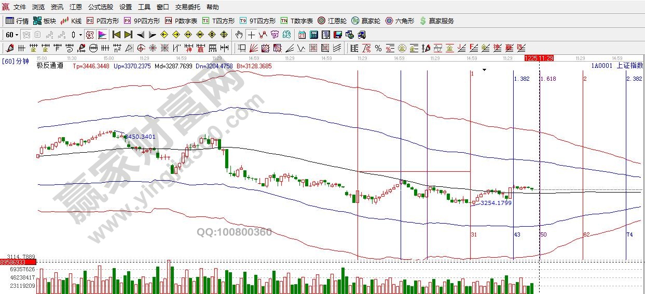Screen dimensions: 645x294
Task: Click the red 1225 11:29 time marker
Action: coord(539,58)
